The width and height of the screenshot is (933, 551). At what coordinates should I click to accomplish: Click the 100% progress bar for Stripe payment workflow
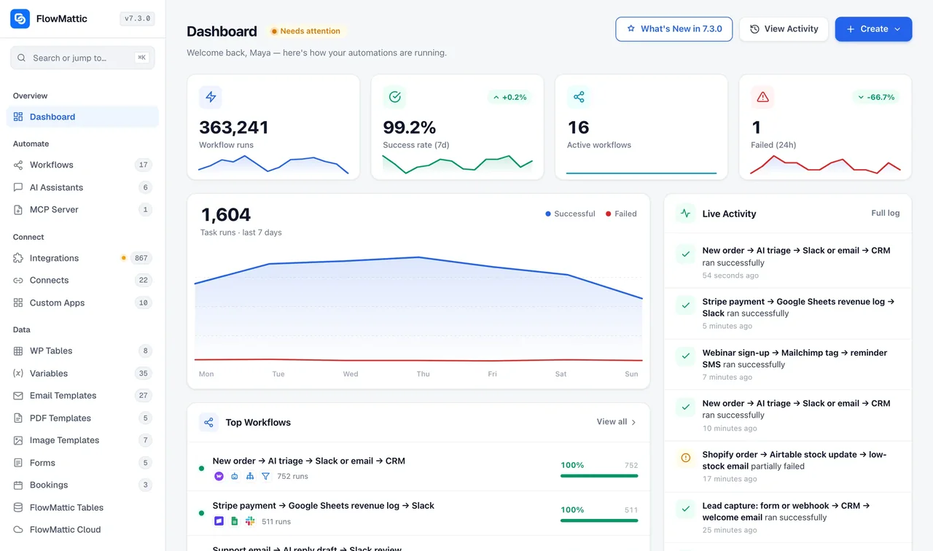[x=599, y=520]
